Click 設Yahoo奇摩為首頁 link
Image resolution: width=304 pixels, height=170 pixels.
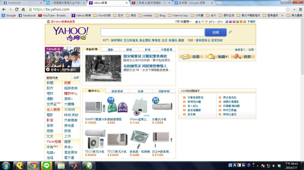(63, 22)
